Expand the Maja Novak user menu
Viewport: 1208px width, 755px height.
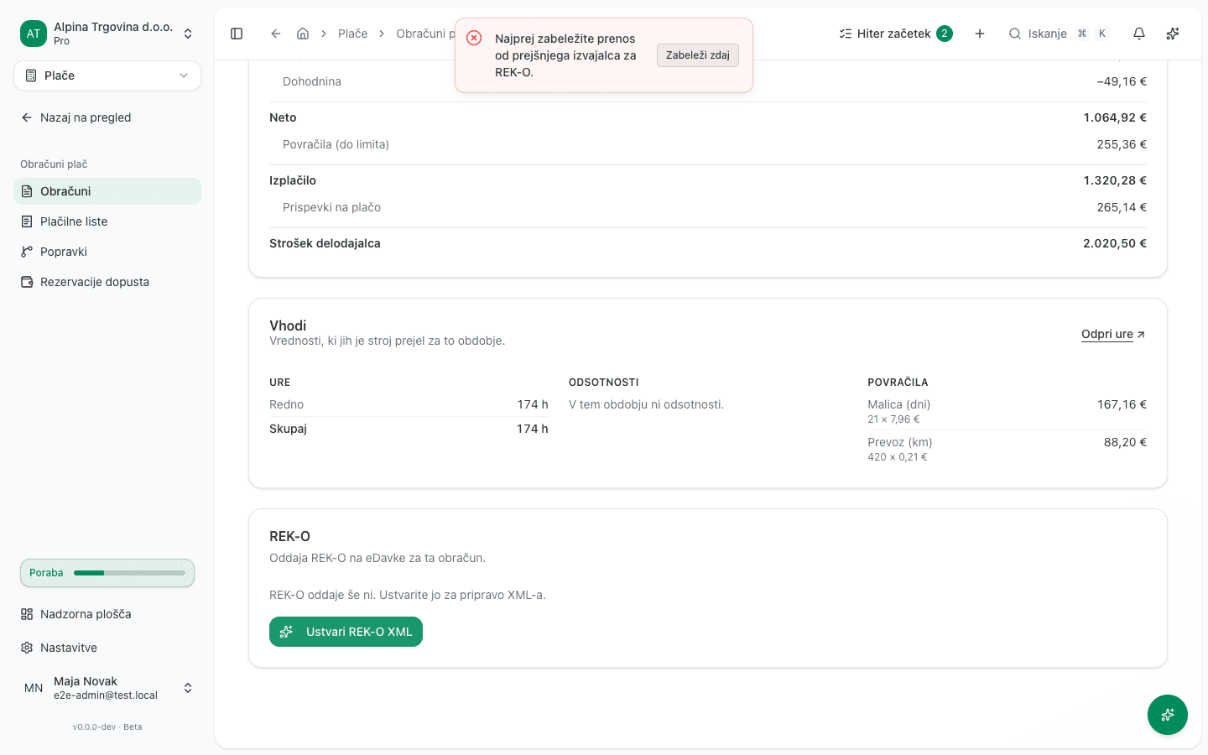click(107, 688)
